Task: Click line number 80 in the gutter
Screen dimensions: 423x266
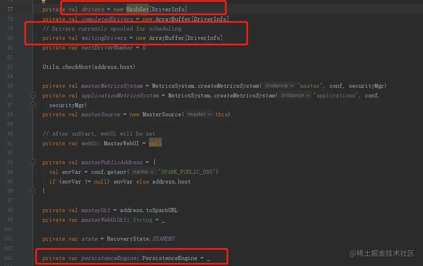Action: click(10, 38)
